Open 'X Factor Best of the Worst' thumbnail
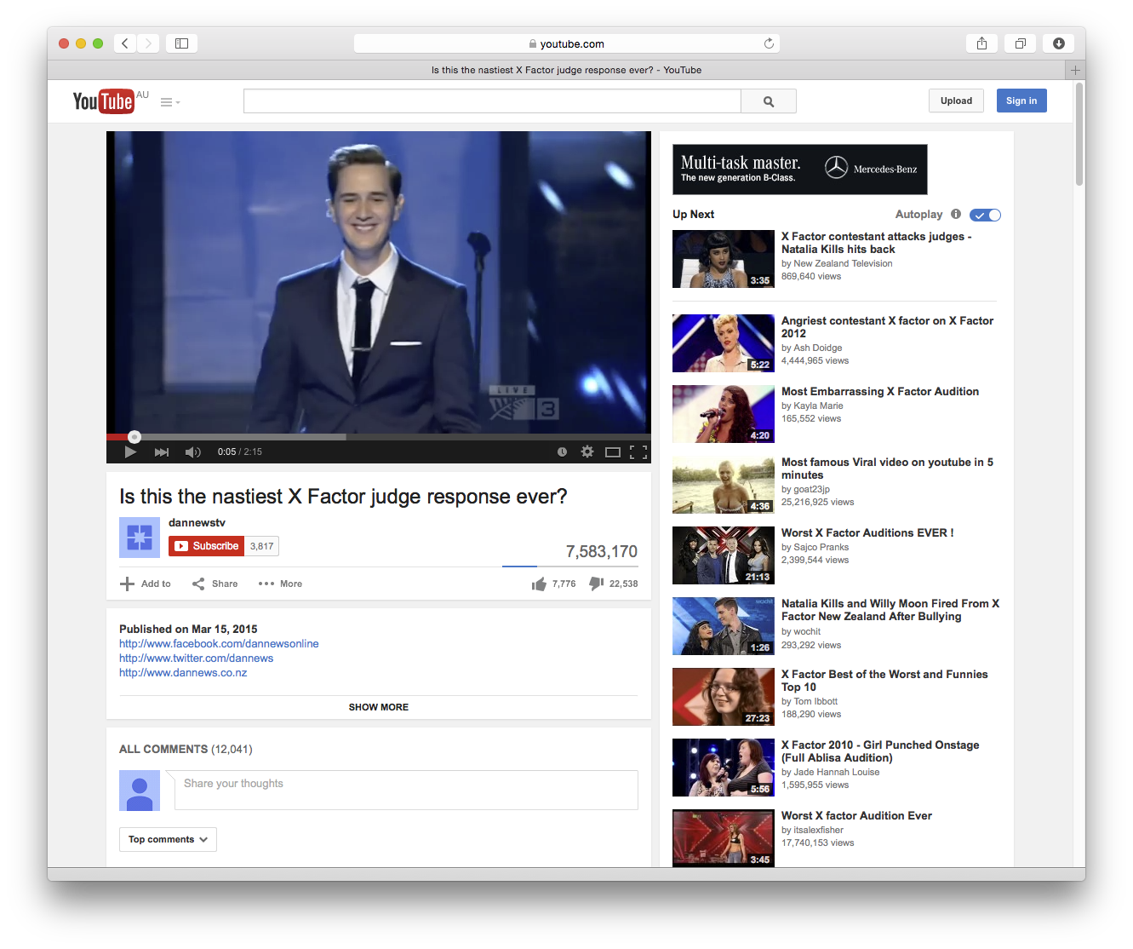This screenshot has width=1133, height=949. [x=724, y=697]
